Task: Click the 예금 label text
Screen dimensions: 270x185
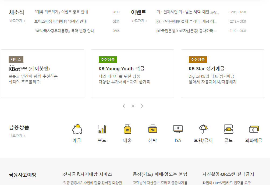Action: (x=77, y=140)
